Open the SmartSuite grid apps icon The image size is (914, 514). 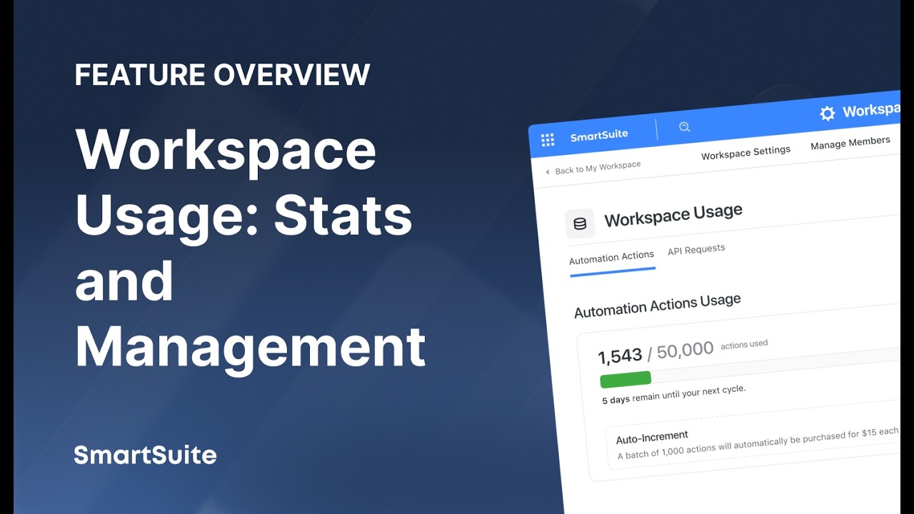(x=548, y=139)
